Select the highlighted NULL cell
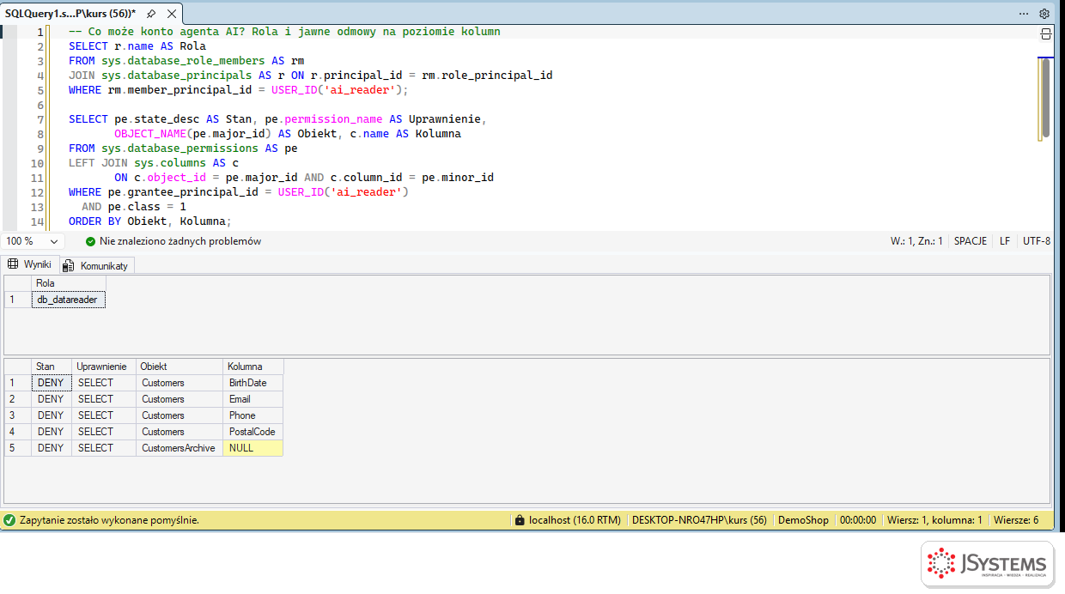The height and width of the screenshot is (594, 1065). click(253, 448)
